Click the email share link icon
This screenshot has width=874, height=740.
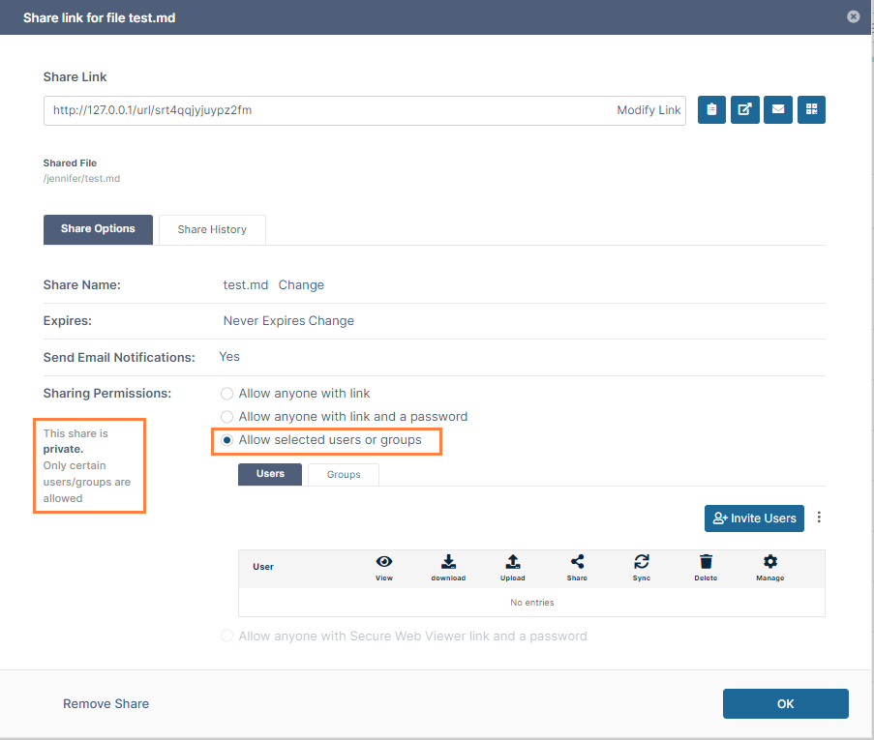777,110
